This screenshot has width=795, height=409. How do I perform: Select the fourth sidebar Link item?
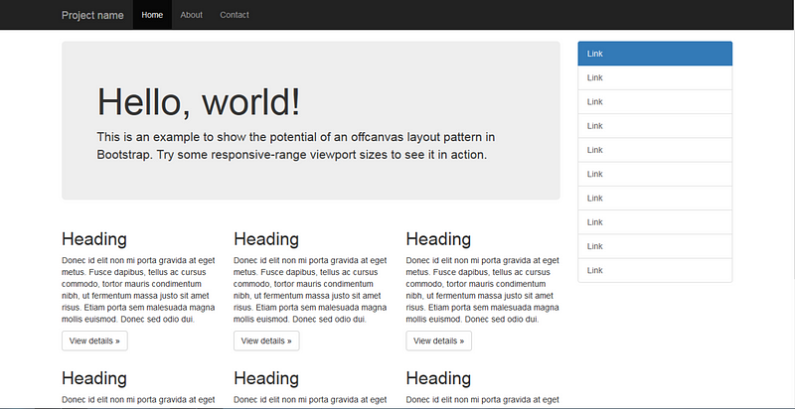654,126
